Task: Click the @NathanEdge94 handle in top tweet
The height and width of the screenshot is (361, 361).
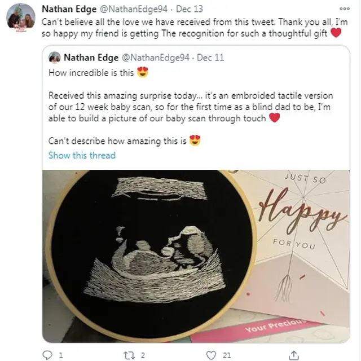Action: [133, 9]
